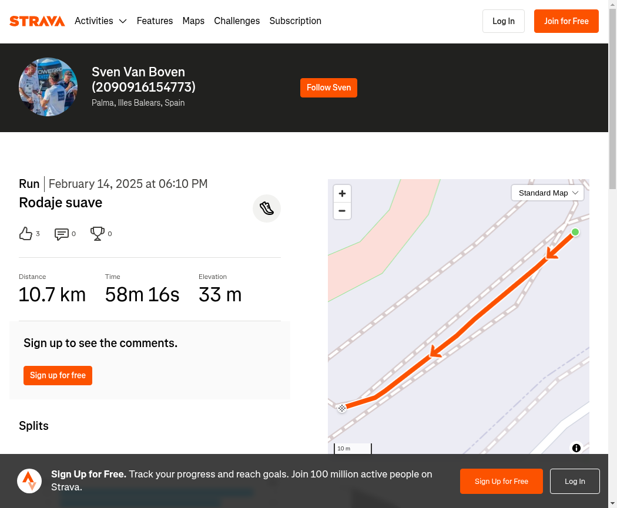This screenshot has height=508, width=617.
Task: Zoom in on the map
Action: [x=343, y=193]
